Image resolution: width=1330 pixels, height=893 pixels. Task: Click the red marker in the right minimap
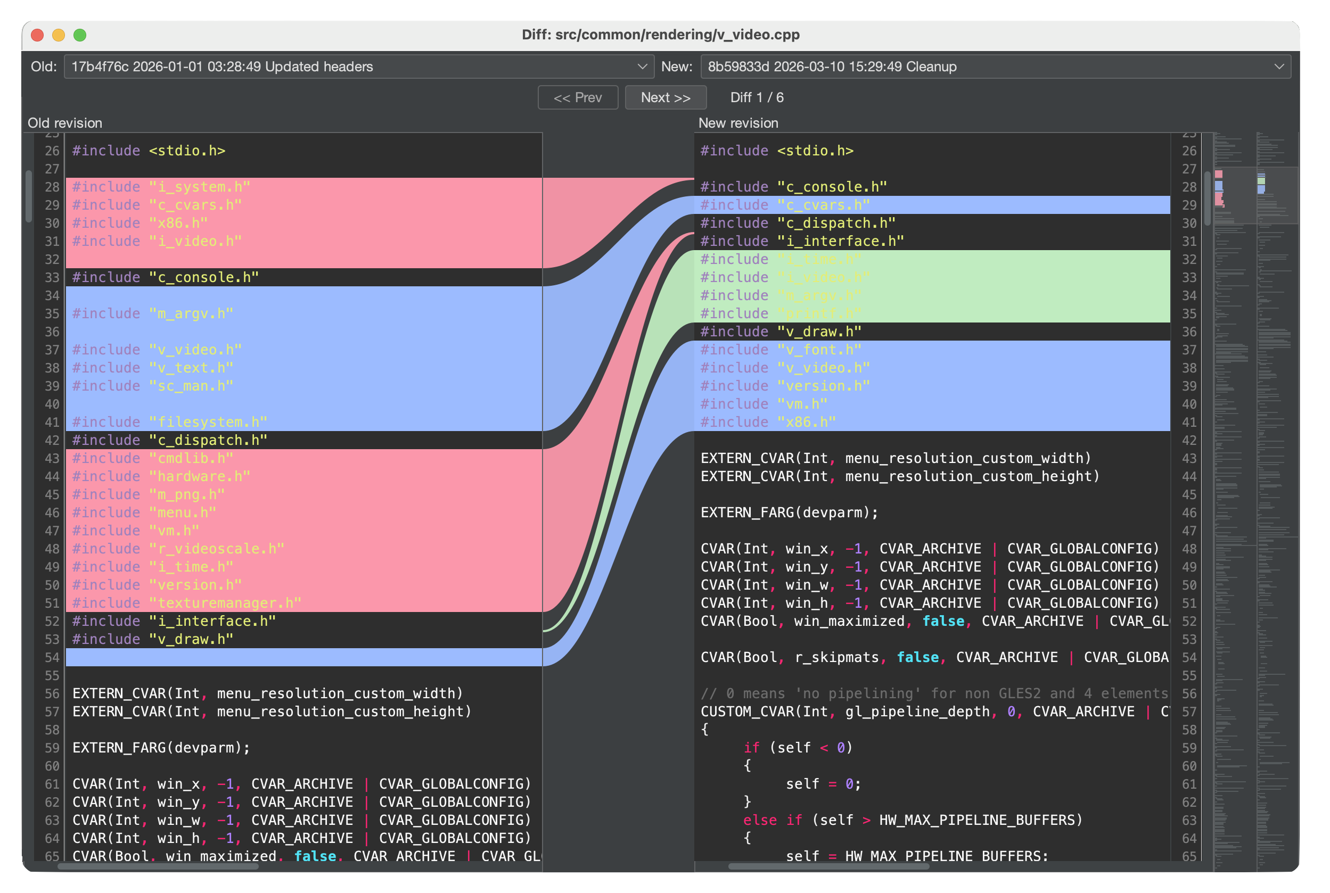[1219, 174]
